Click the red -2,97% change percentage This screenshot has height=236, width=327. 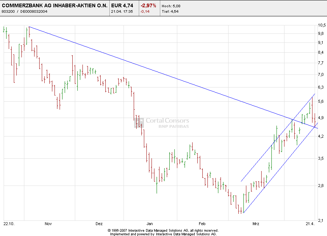(x=148, y=6)
